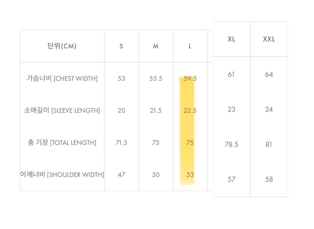Viewport: 314px width, 229px height.
Task: Click the M size column header
Action: 155,46
